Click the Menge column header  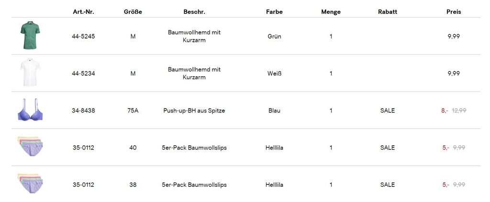click(331, 12)
